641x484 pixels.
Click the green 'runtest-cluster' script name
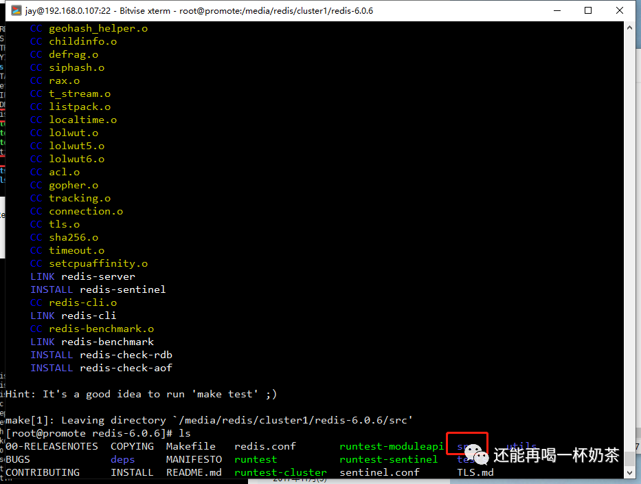pyautogui.click(x=280, y=473)
